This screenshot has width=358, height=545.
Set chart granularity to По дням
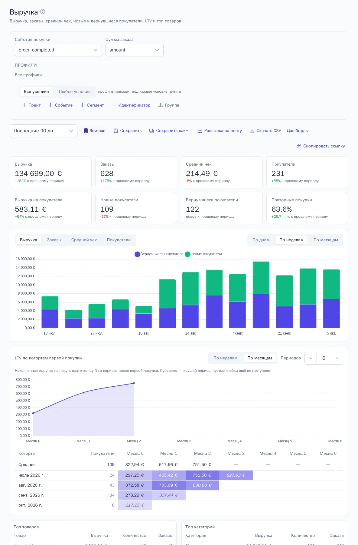tap(261, 240)
